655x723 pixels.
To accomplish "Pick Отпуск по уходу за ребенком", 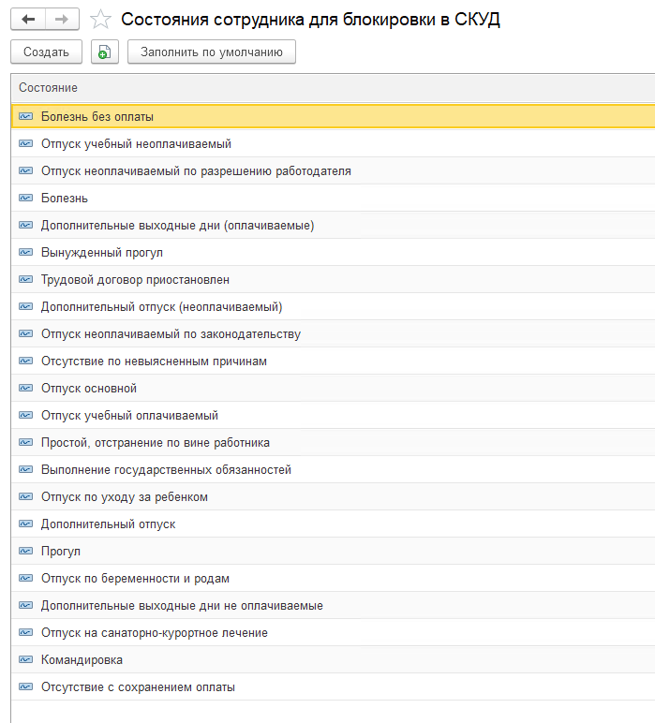I will pos(125,497).
